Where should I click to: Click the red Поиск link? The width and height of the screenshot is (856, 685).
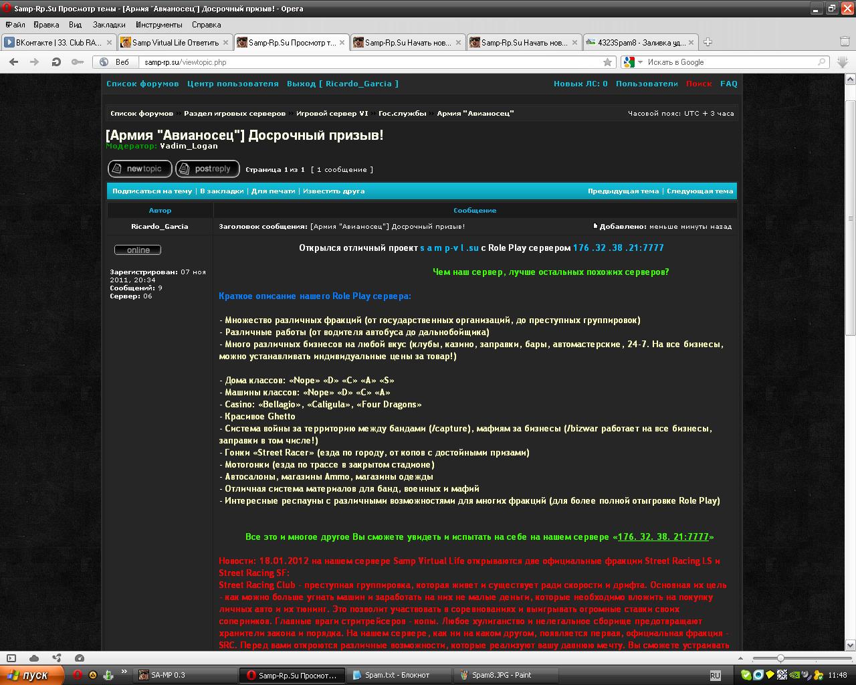tap(699, 84)
